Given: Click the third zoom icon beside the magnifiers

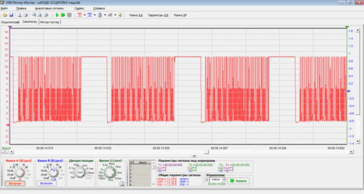Looking at the screenshot, I should pos(46,15).
